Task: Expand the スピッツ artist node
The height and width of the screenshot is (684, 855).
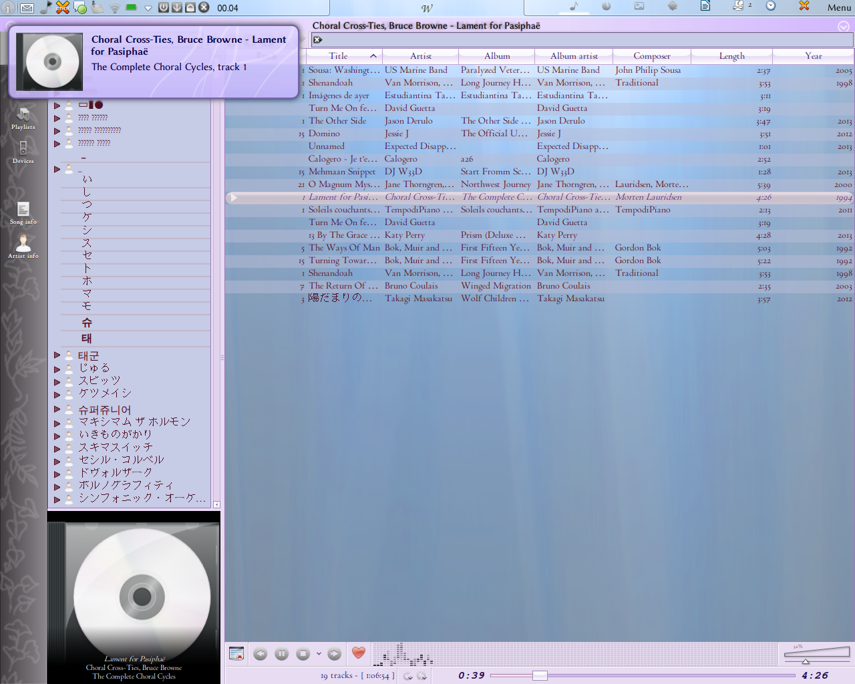Action: (57, 381)
